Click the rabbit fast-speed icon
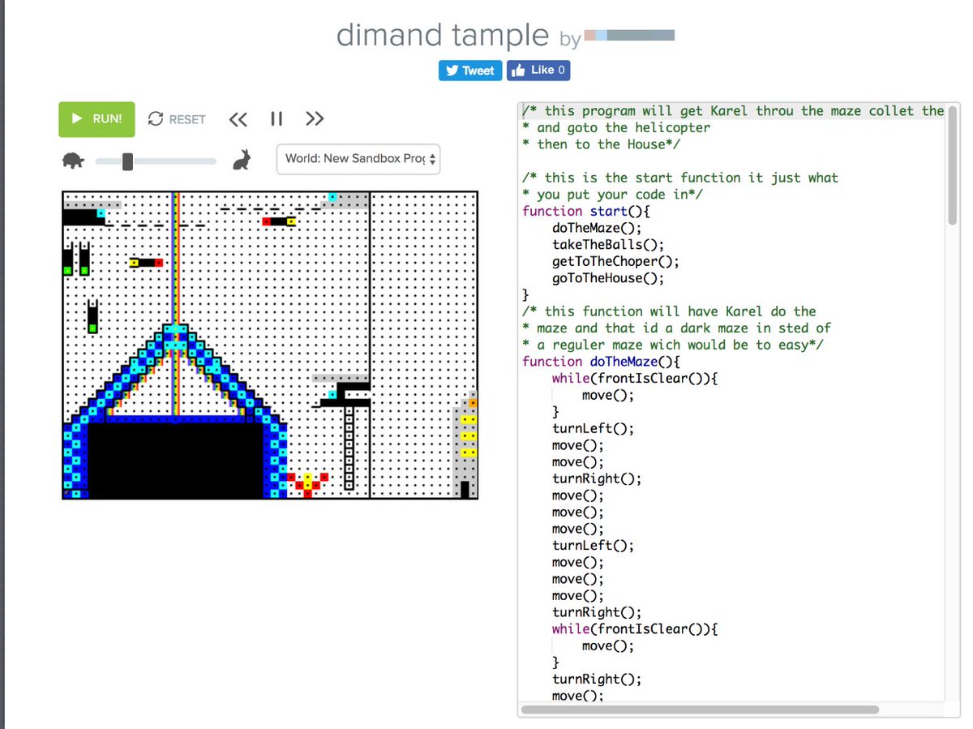 click(x=242, y=160)
